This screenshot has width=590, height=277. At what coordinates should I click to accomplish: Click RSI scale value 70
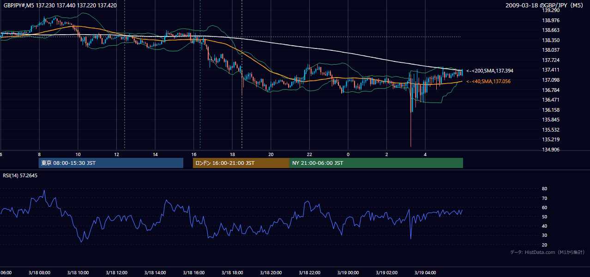click(x=545, y=198)
